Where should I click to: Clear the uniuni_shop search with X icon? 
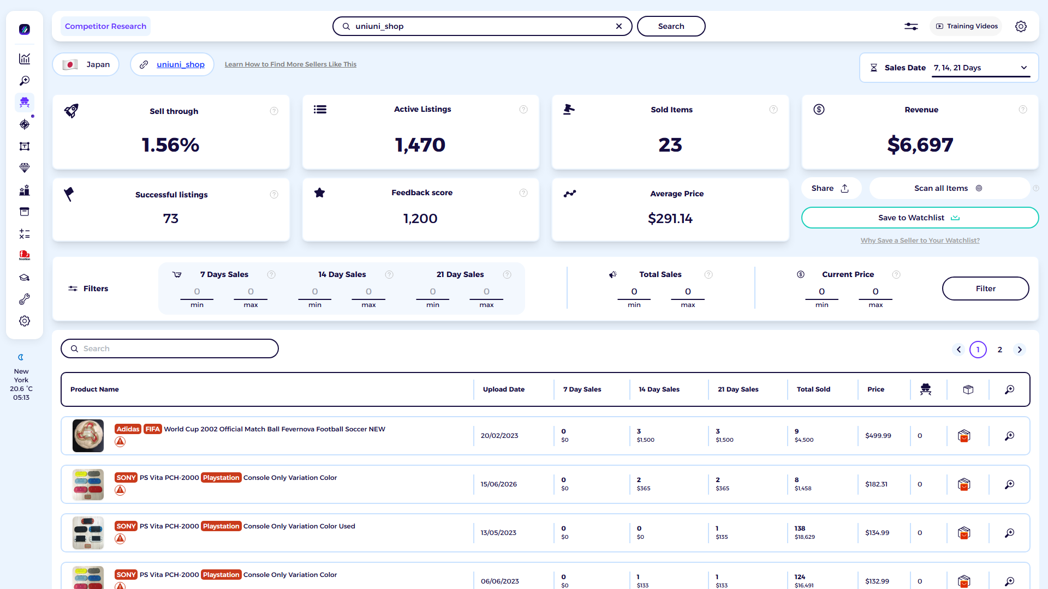click(619, 26)
